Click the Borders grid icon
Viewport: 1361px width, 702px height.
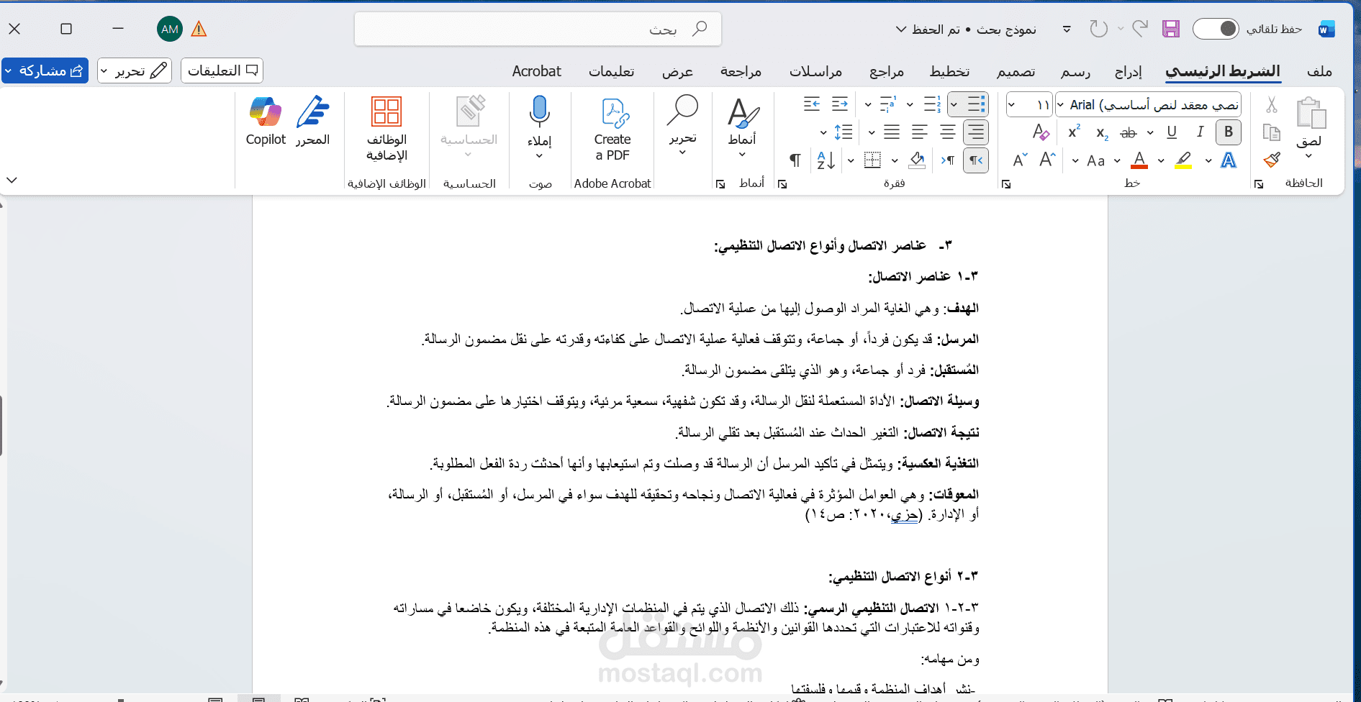[872, 160]
